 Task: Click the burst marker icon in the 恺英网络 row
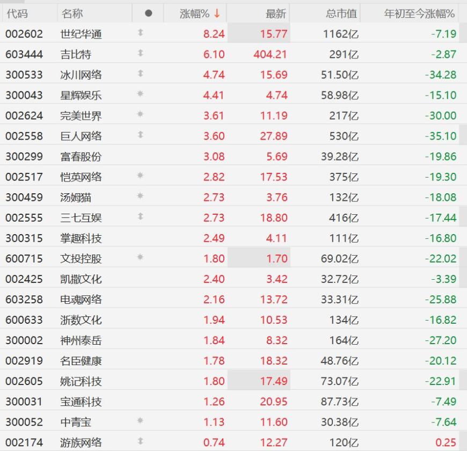(140, 176)
